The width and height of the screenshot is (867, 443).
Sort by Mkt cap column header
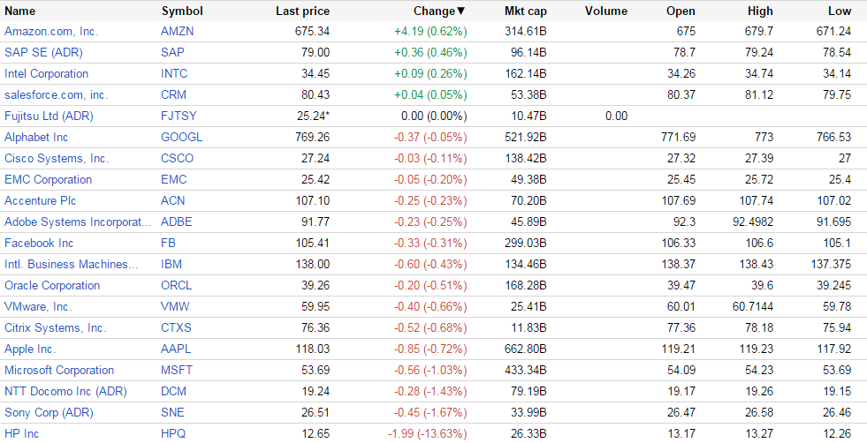(x=525, y=11)
